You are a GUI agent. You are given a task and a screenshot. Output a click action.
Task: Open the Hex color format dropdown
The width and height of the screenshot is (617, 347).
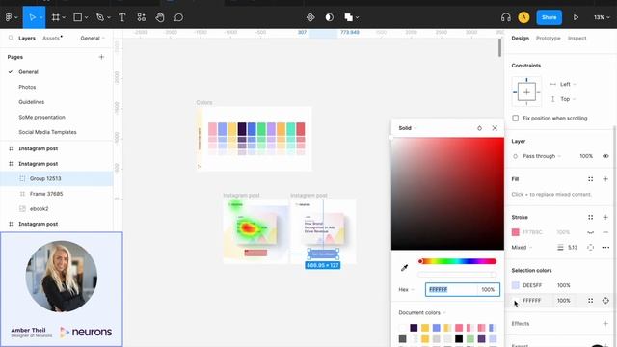pos(407,289)
